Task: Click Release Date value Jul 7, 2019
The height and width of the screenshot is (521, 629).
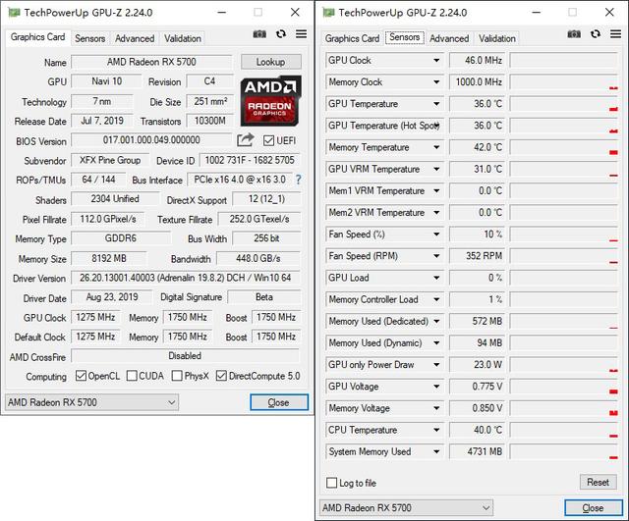Action: coord(102,121)
